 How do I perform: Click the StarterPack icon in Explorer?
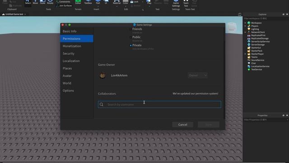coord(249,51)
